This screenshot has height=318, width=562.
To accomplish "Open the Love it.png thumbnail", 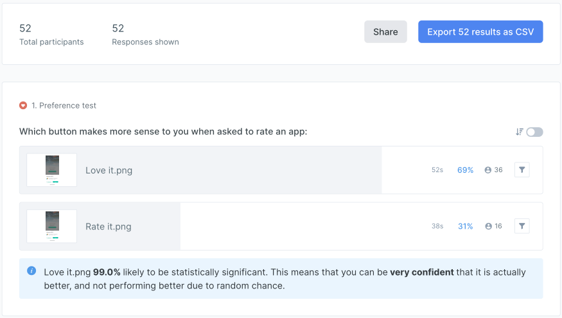I will click(x=51, y=170).
